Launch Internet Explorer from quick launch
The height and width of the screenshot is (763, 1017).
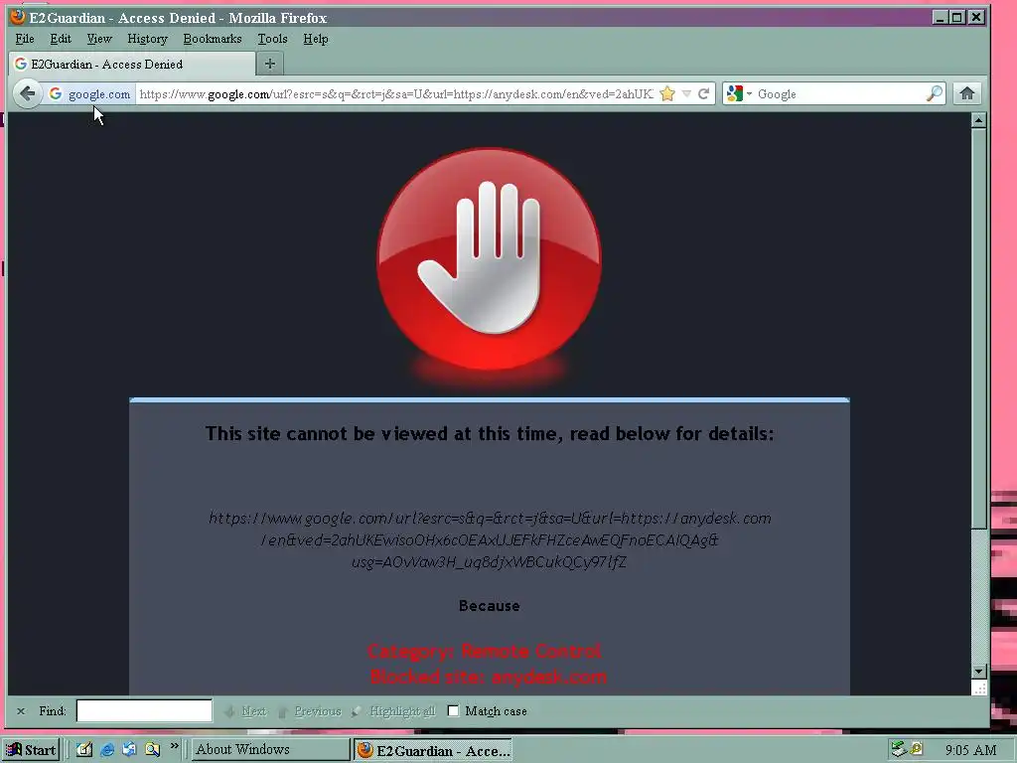(x=107, y=749)
